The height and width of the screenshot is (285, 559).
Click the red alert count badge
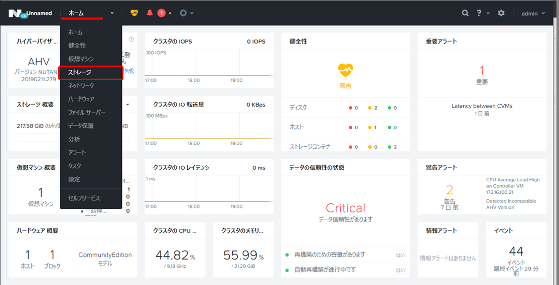pos(162,13)
